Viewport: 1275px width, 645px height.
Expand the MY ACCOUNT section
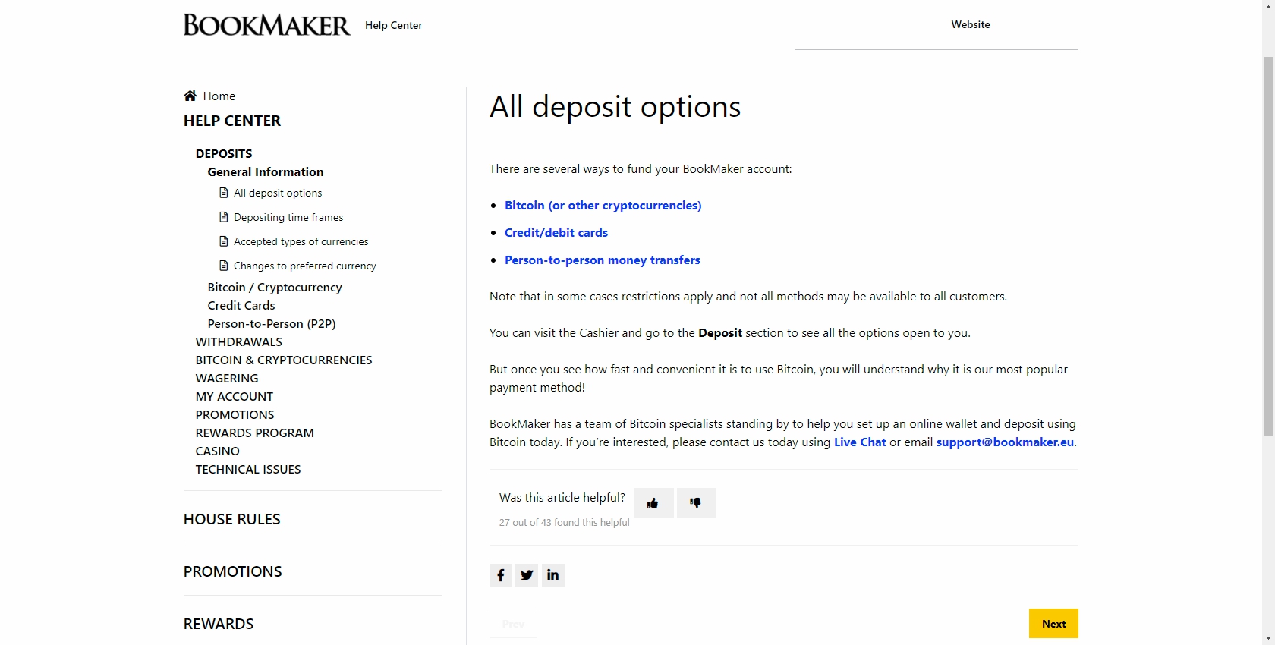[235, 396]
